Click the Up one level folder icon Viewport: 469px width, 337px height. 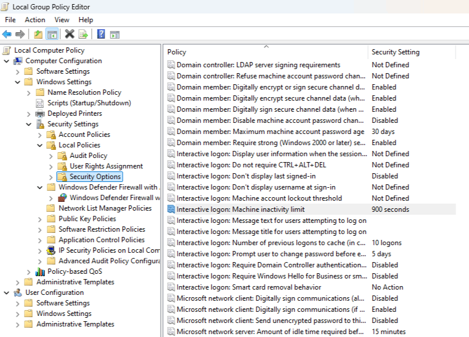[39, 33]
